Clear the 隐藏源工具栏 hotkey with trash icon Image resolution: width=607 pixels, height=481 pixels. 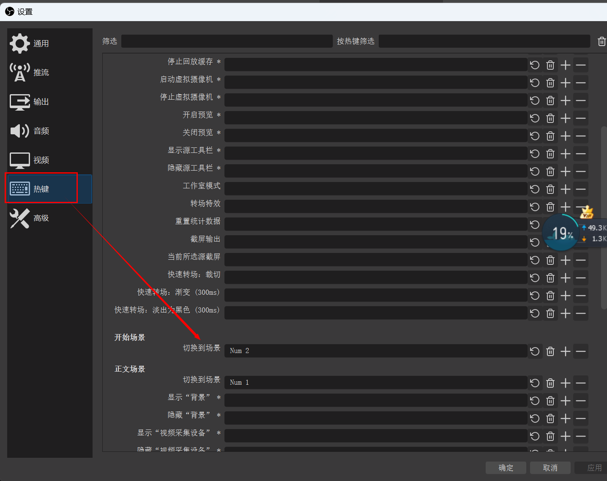pos(550,171)
